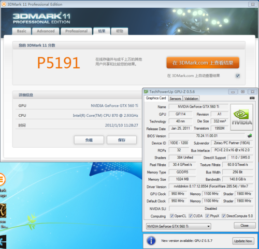Toggle the PhysX checkbox
Viewport: 259px width, 249px height.
point(207,216)
